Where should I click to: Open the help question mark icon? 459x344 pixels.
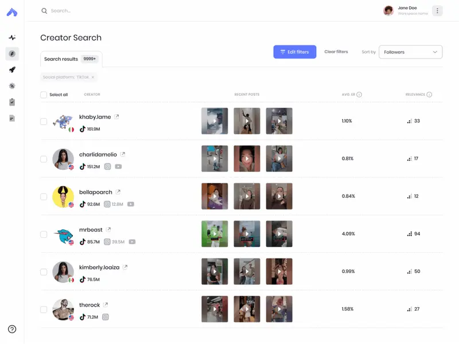pyautogui.click(x=12, y=329)
